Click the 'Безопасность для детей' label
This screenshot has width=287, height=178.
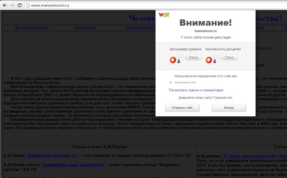pyautogui.click(x=223, y=49)
